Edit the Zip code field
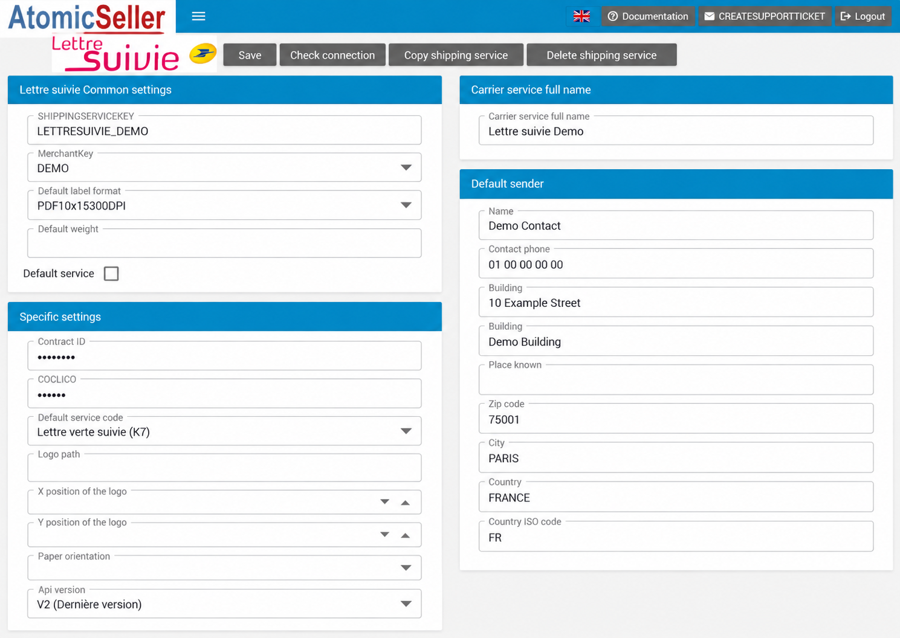 coord(676,418)
